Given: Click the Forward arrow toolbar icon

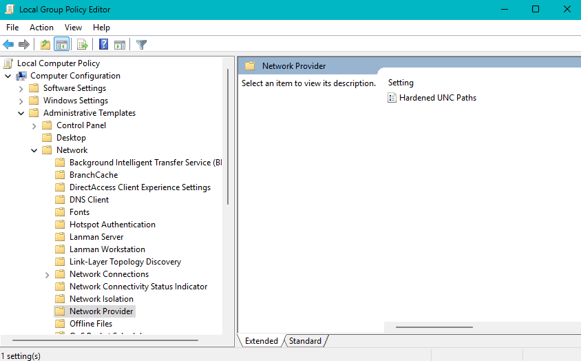Looking at the screenshot, I should (24, 45).
